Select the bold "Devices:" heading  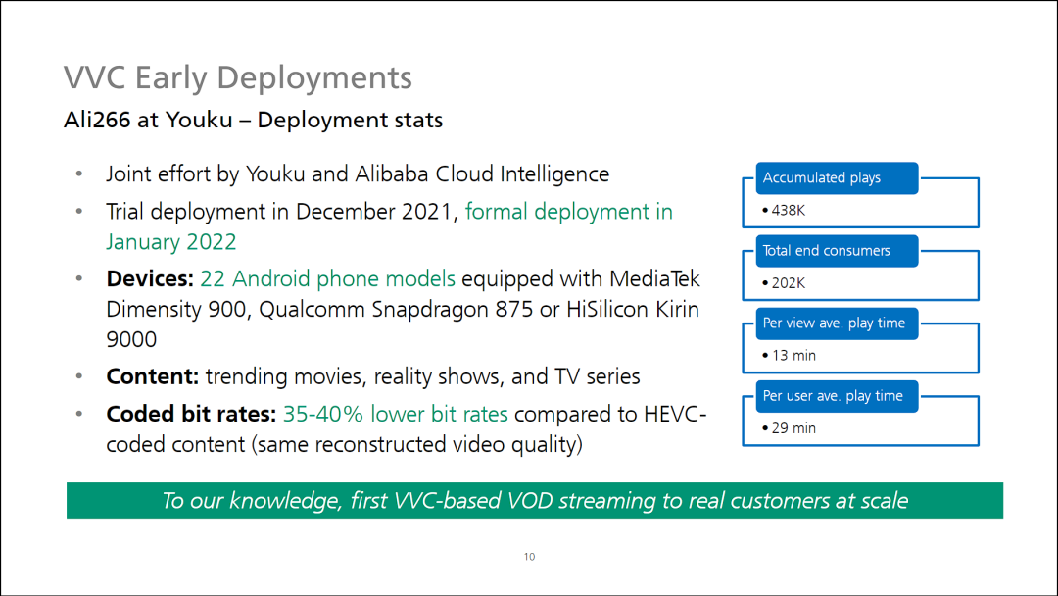click(150, 279)
